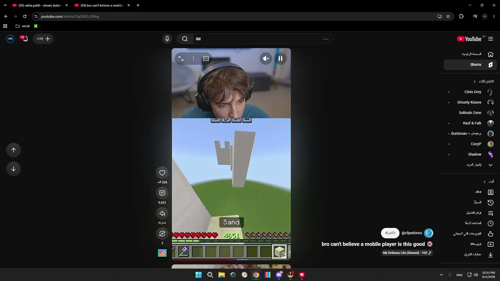This screenshot has width=500, height=281.
Task: Pause the Short video
Action: (280, 59)
